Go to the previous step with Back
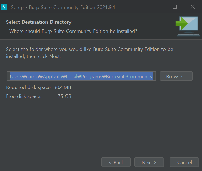202x171 pixels. 116,162
